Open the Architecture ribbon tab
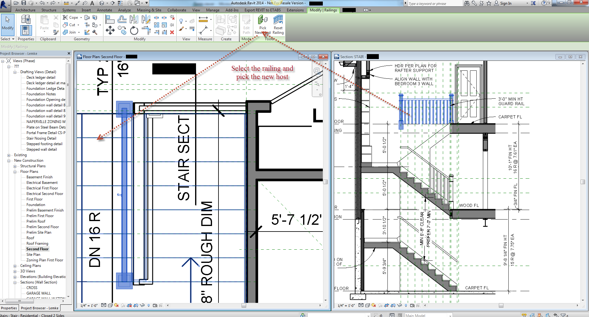589x317 pixels. 25,10
